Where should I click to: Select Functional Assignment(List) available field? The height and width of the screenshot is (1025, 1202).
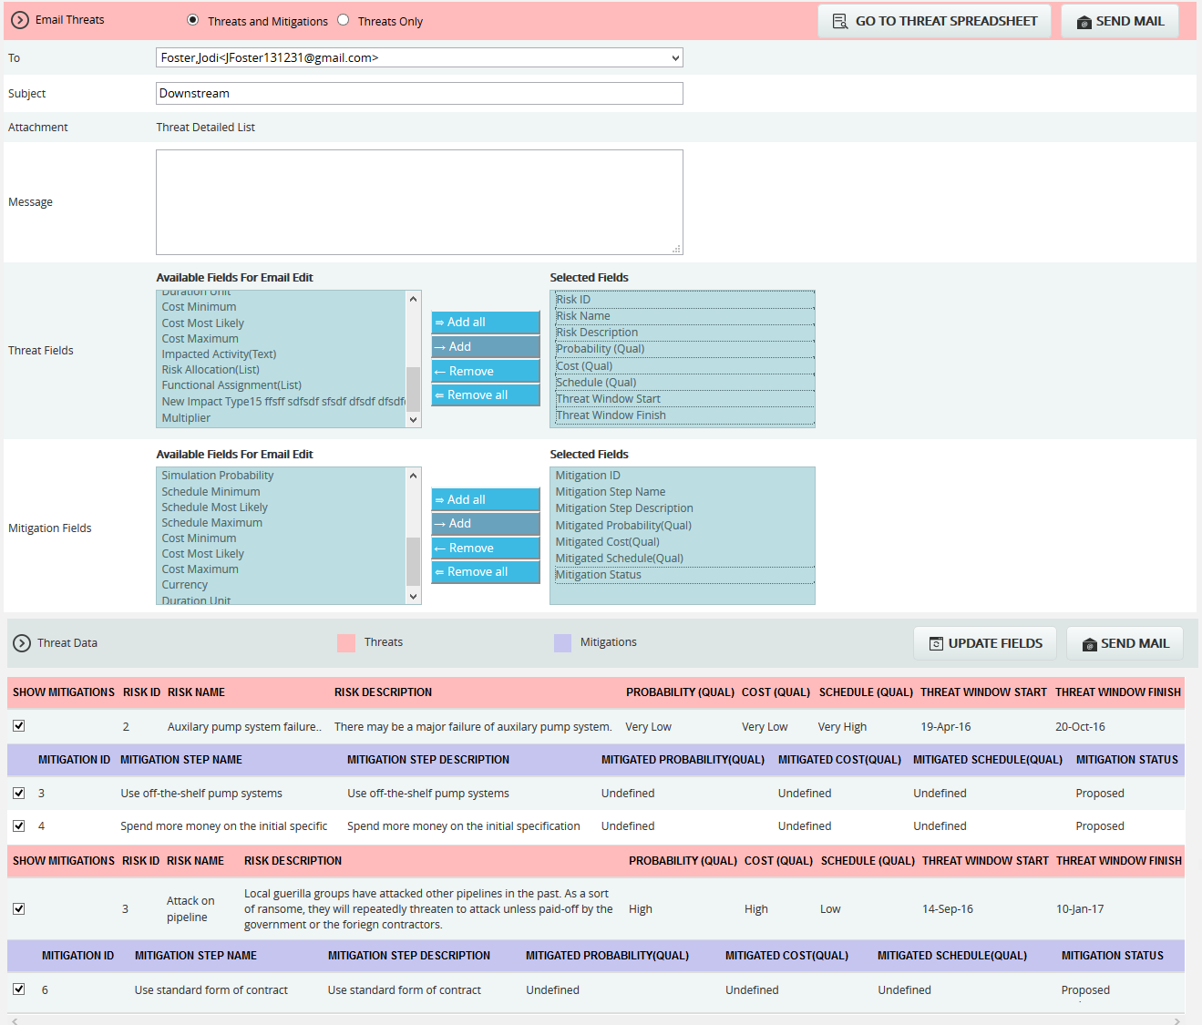(231, 385)
